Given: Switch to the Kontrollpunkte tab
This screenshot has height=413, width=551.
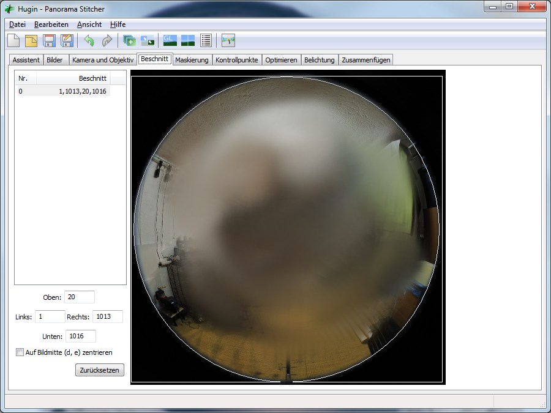Looking at the screenshot, I should click(236, 60).
